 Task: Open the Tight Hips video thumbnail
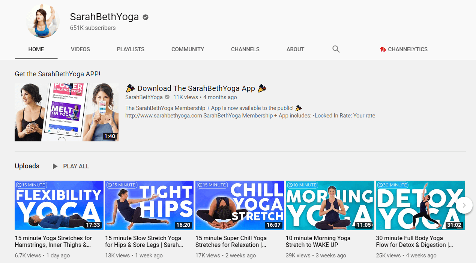pos(149,205)
